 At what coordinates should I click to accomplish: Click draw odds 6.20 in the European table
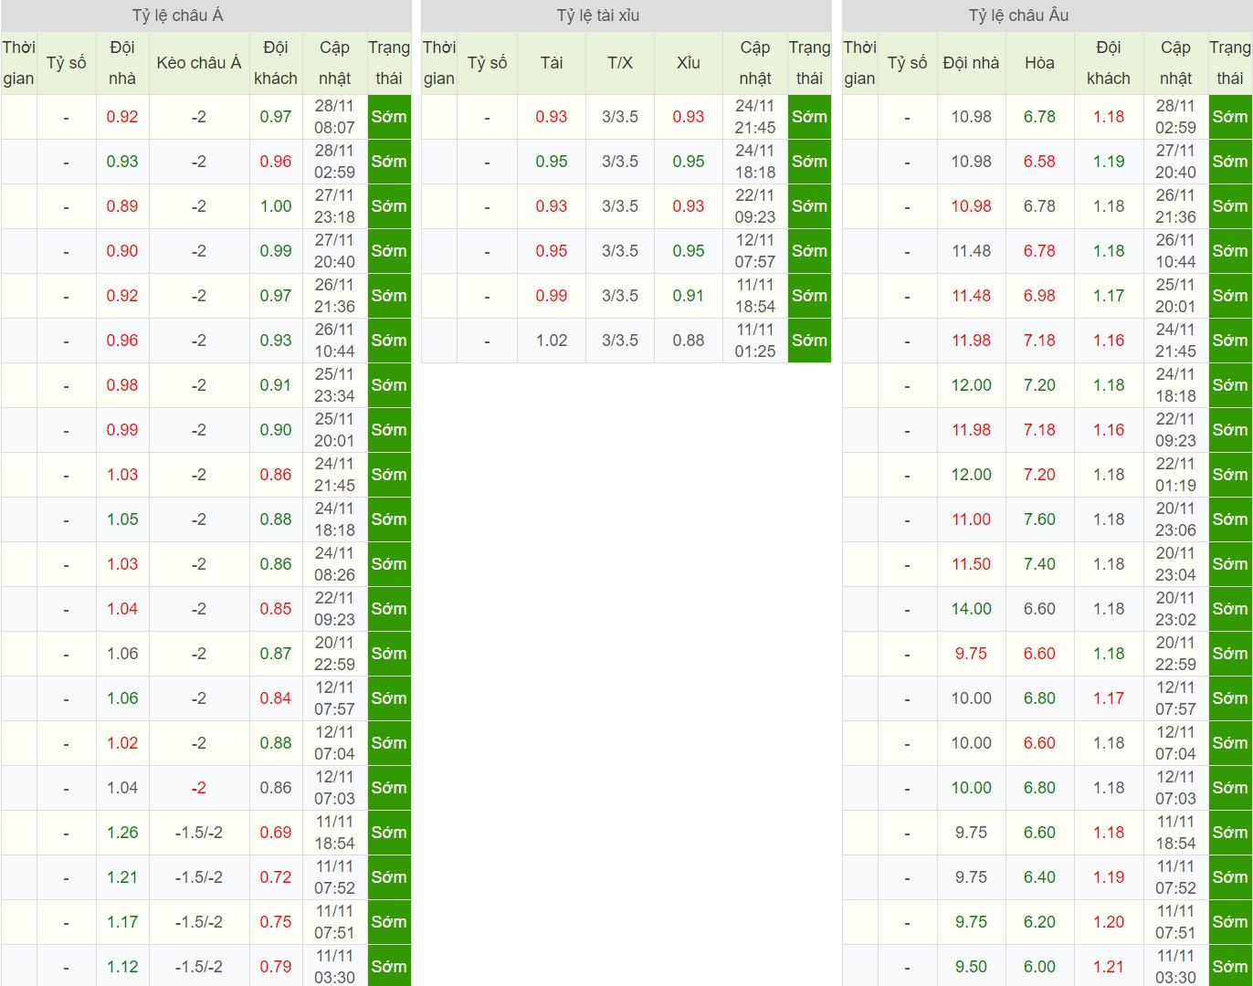point(1039,922)
